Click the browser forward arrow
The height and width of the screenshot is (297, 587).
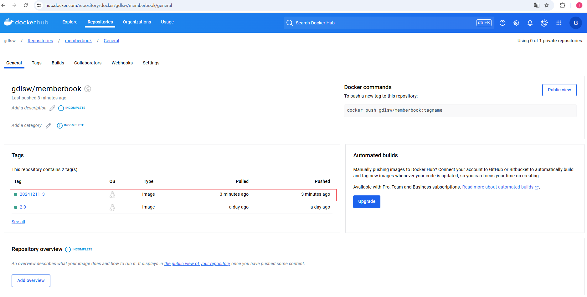[14, 5]
